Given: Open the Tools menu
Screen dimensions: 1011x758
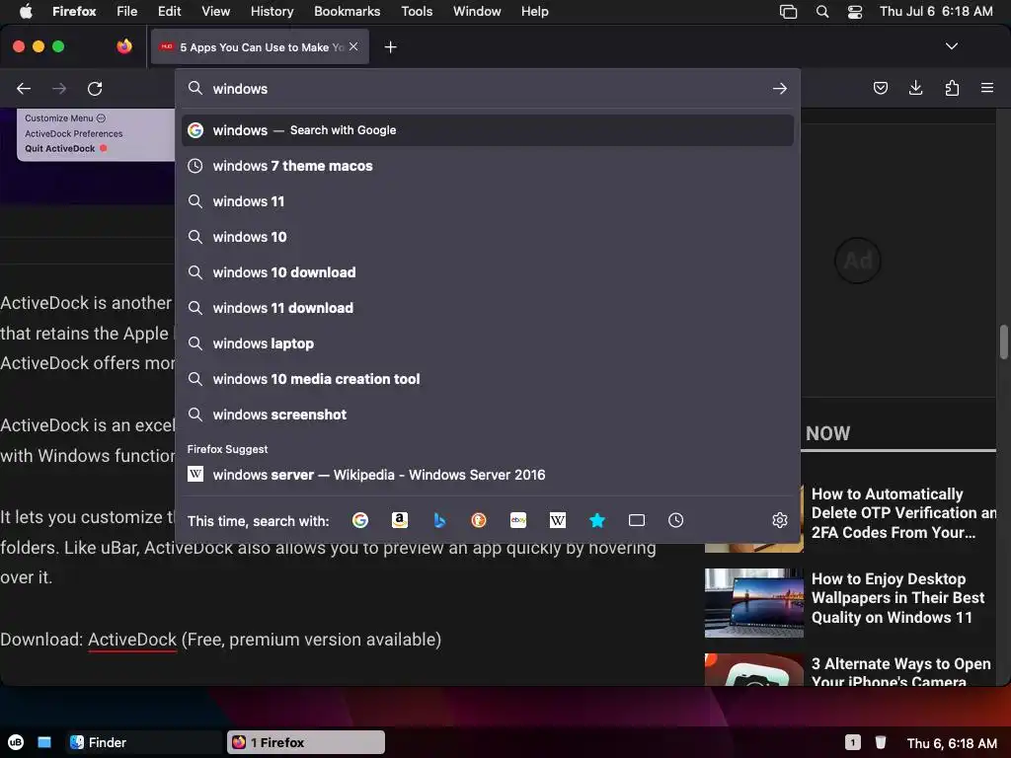Looking at the screenshot, I should click(417, 12).
